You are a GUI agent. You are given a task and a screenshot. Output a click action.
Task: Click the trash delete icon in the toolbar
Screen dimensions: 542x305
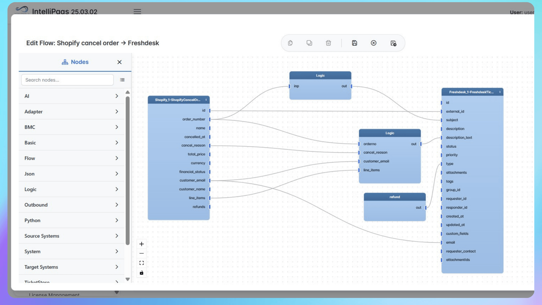coord(328,43)
